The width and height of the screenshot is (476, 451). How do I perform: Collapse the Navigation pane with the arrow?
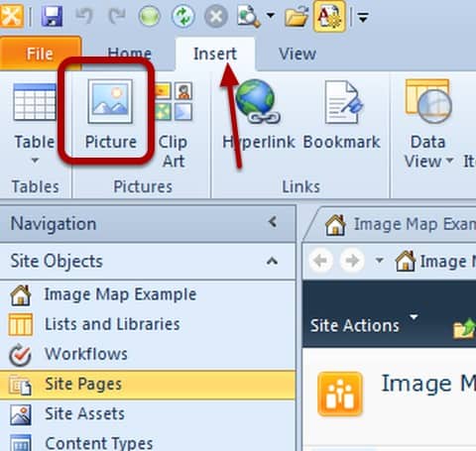click(273, 222)
